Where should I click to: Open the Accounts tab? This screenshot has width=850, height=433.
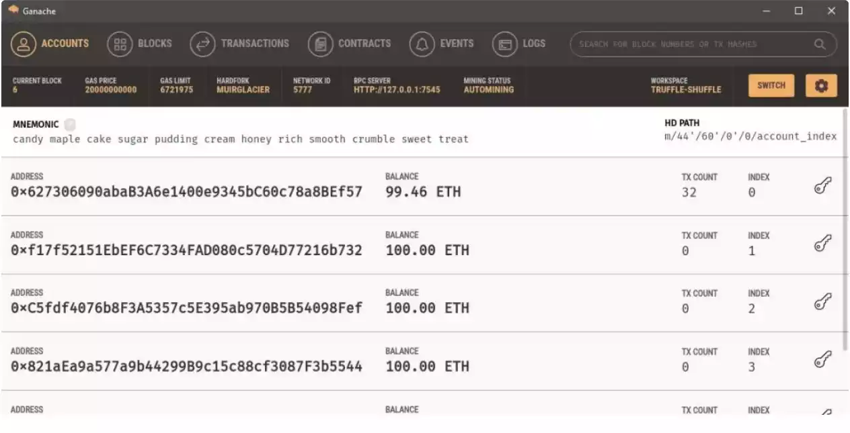coord(50,44)
